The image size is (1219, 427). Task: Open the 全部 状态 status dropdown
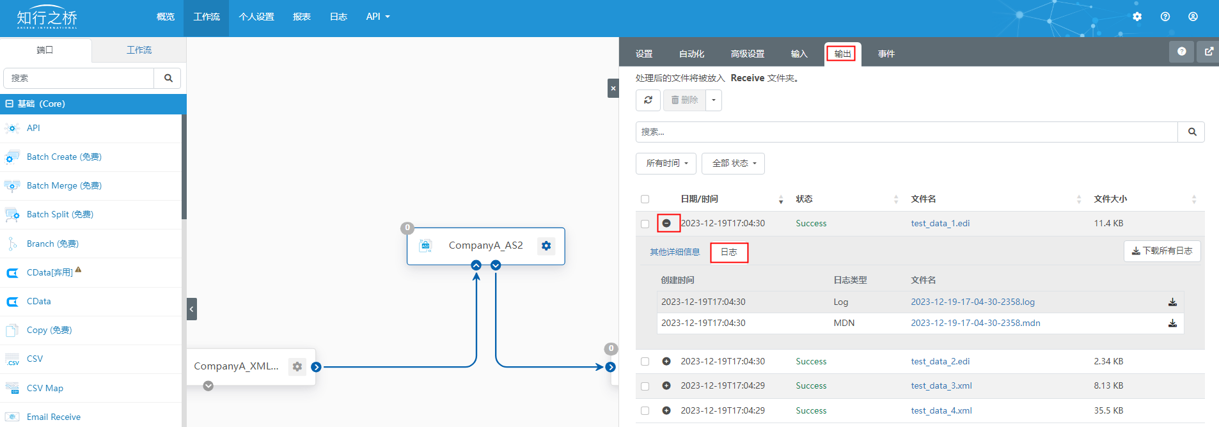tap(733, 164)
